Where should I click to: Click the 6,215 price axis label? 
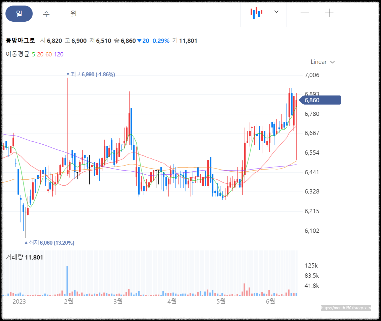pos(312,211)
